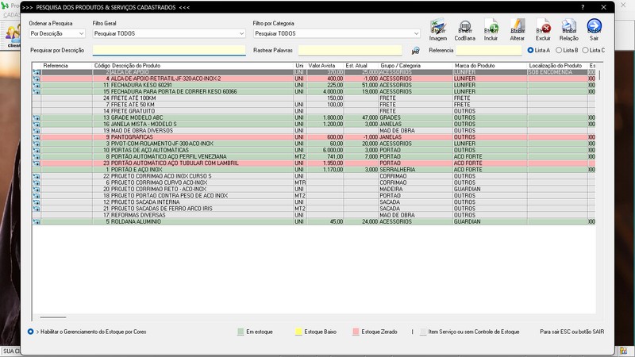The image size is (635, 357).
Task: Sort by the Descrição do Produto column header
Action: (136, 66)
